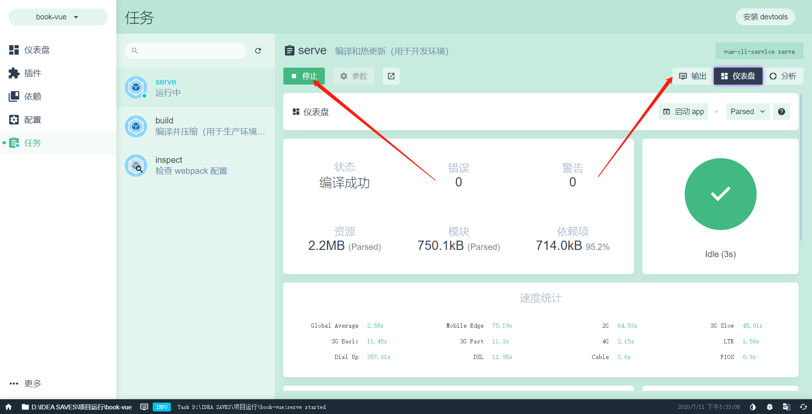Click the open-in-new-window icon button
Viewport: 812px width, 414px height.
pyautogui.click(x=391, y=76)
